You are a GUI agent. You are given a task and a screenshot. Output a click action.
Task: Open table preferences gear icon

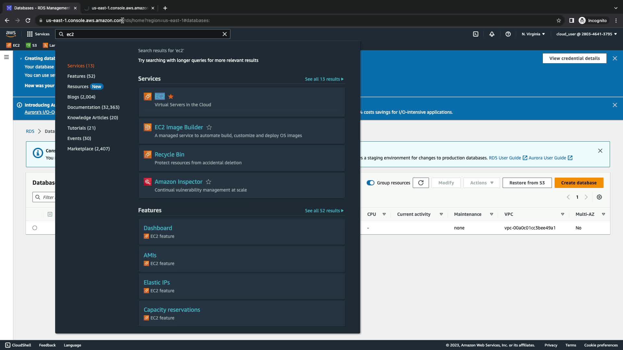point(599,197)
